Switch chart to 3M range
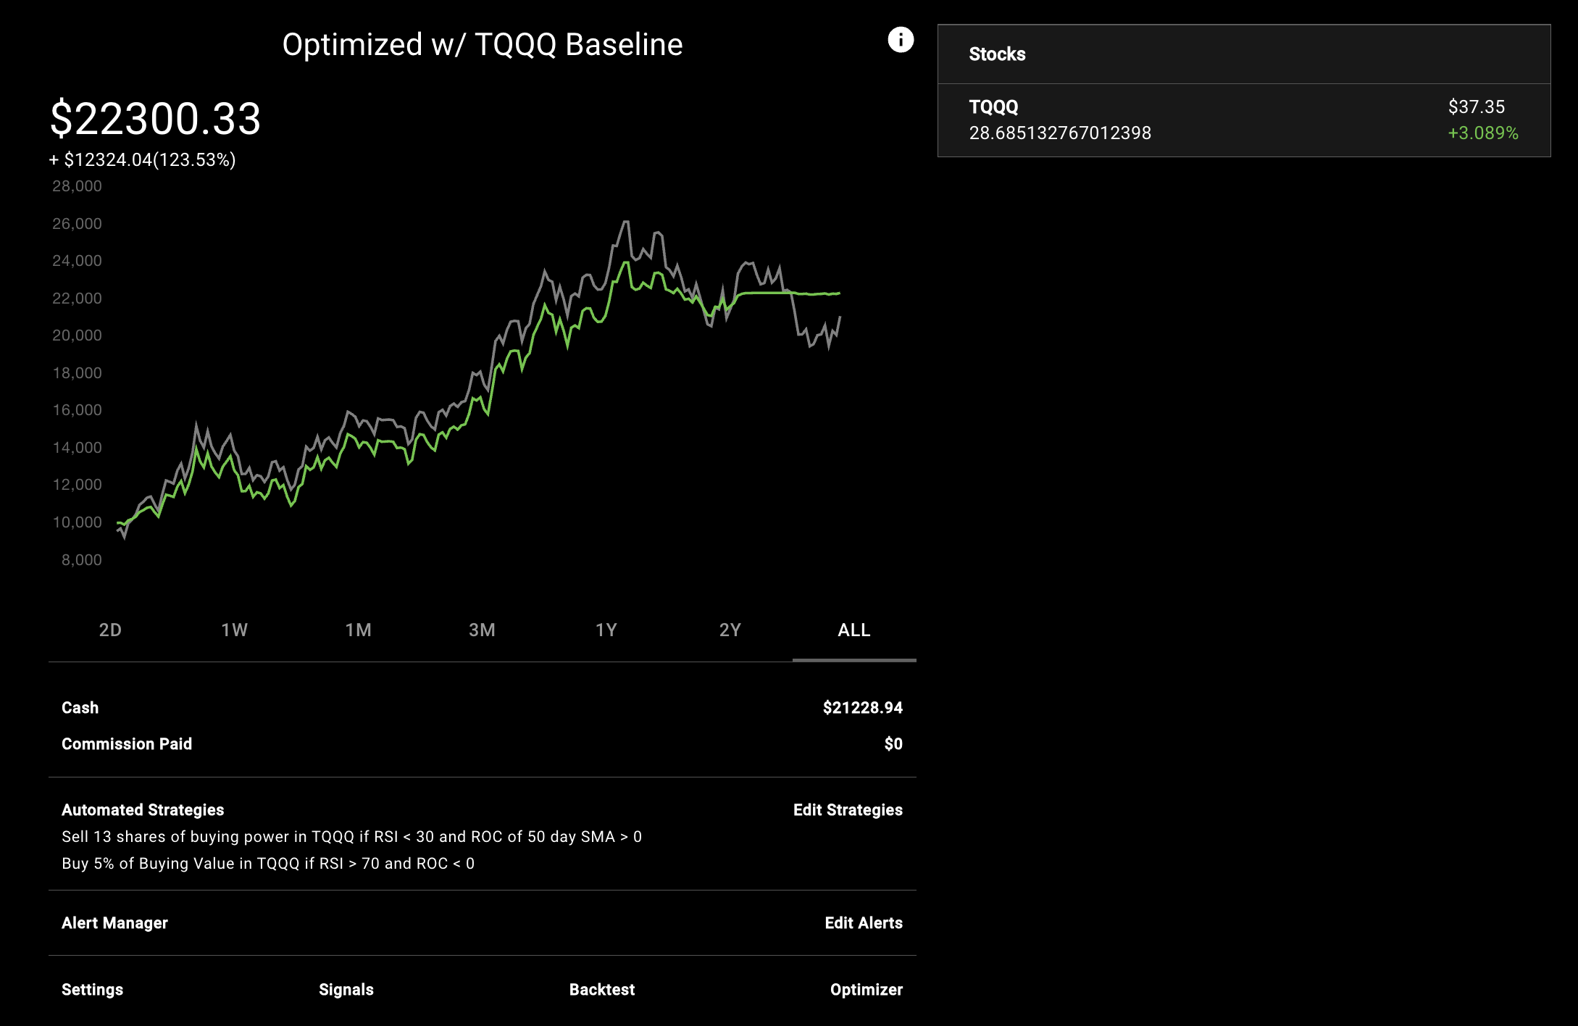 click(x=482, y=630)
